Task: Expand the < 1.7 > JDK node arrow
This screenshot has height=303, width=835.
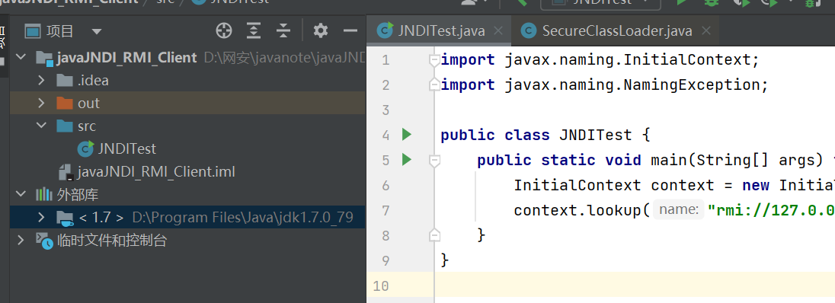Action: pos(42,217)
